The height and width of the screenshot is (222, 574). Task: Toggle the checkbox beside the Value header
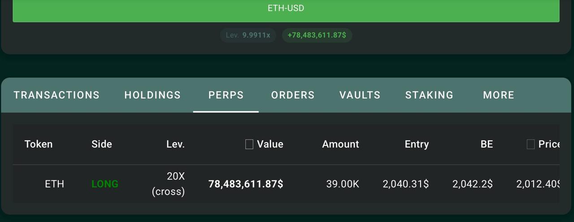coord(249,144)
